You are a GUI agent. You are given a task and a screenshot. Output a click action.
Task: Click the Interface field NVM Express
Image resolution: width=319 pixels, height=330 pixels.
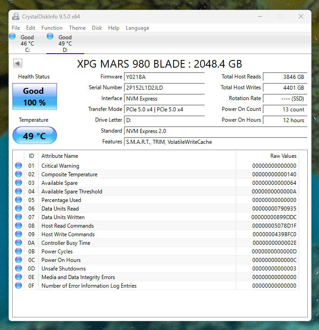pos(164,98)
